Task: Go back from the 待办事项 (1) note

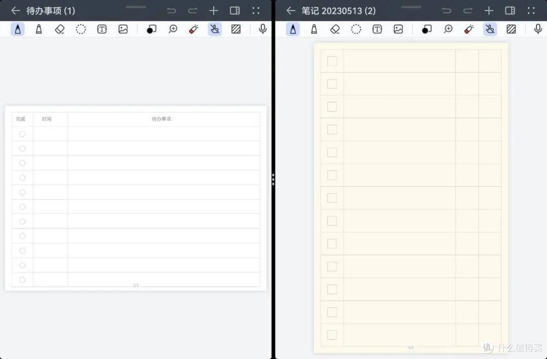Action: [15, 11]
